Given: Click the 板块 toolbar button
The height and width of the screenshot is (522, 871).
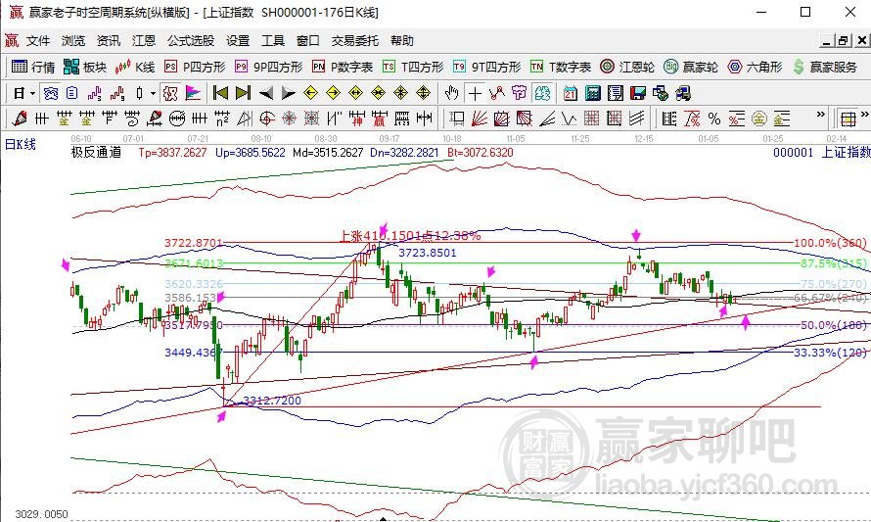Looking at the screenshot, I should 85,67.
